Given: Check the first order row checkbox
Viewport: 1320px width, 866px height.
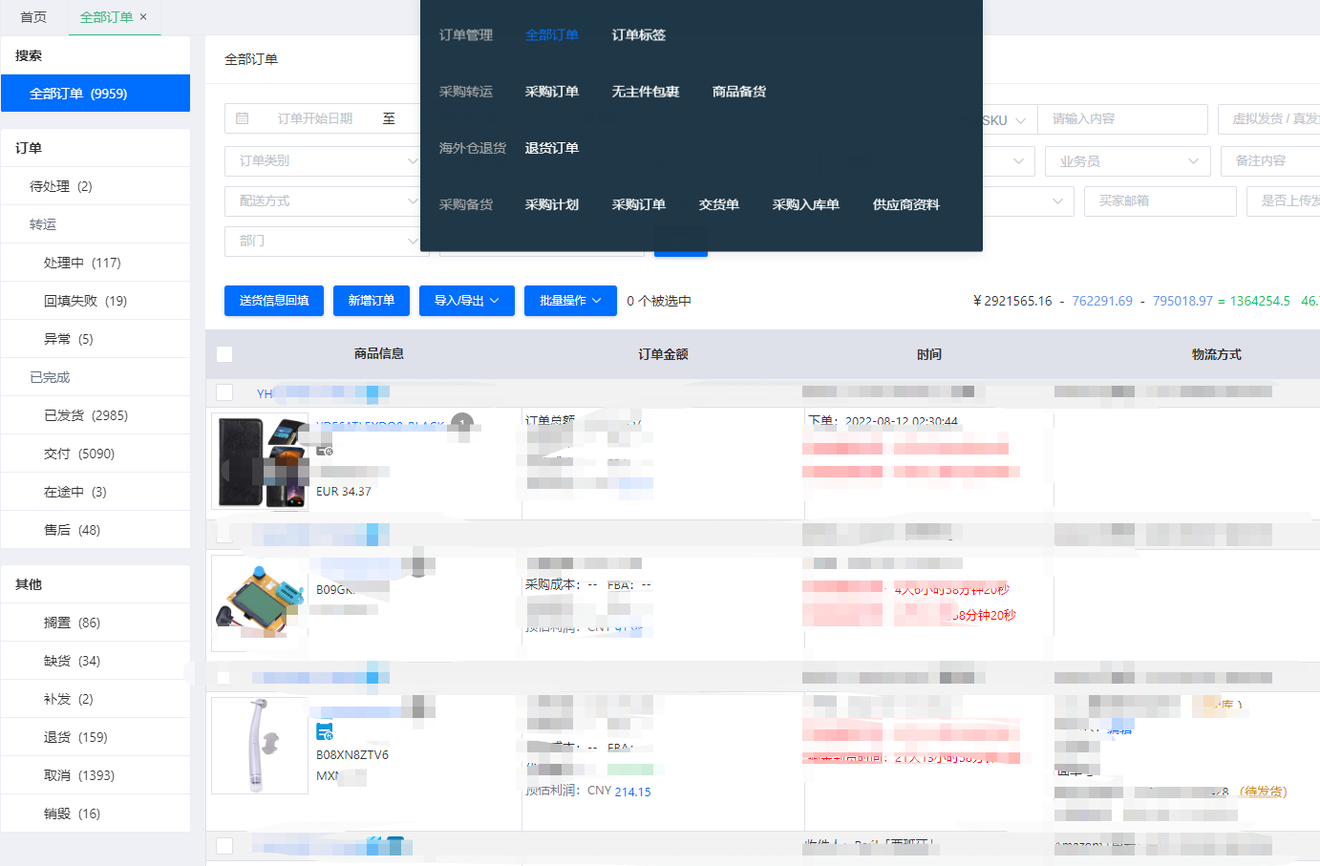Looking at the screenshot, I should coord(224,392).
